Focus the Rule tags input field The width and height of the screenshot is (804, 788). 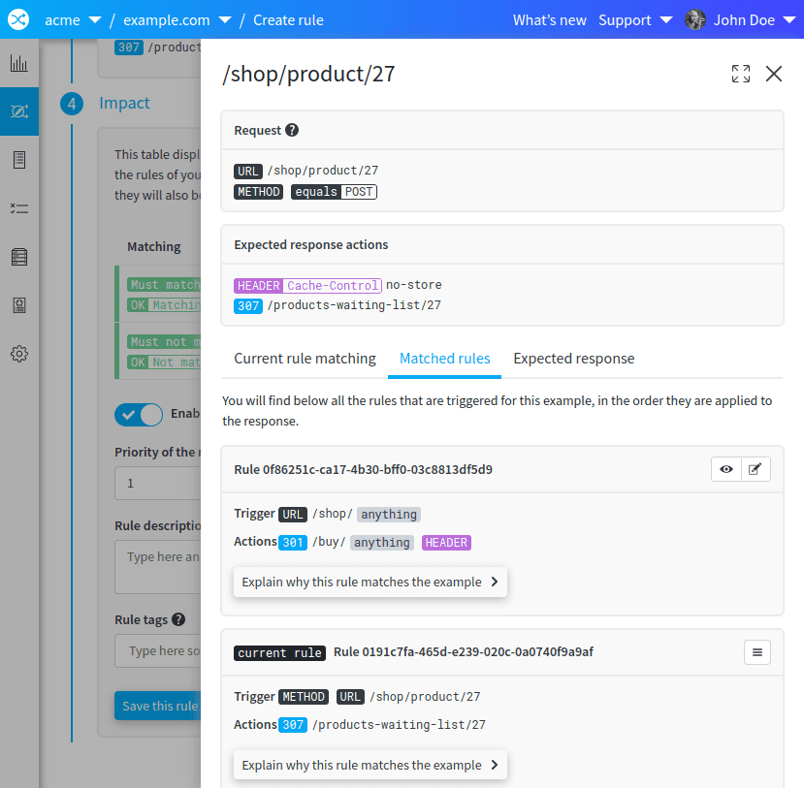[158, 650]
